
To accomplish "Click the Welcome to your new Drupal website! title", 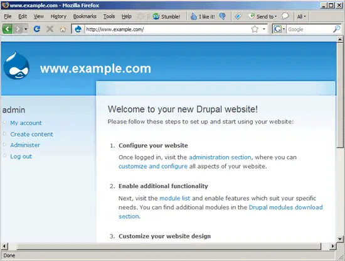I will click(183, 109).
